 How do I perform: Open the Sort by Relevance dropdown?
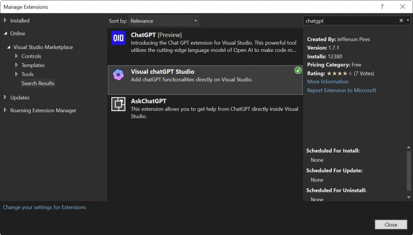(164, 21)
